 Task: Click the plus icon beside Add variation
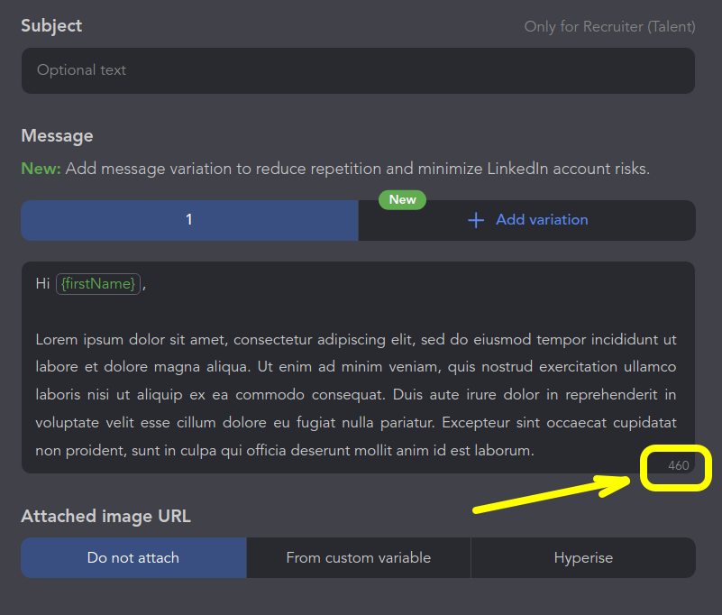point(476,220)
